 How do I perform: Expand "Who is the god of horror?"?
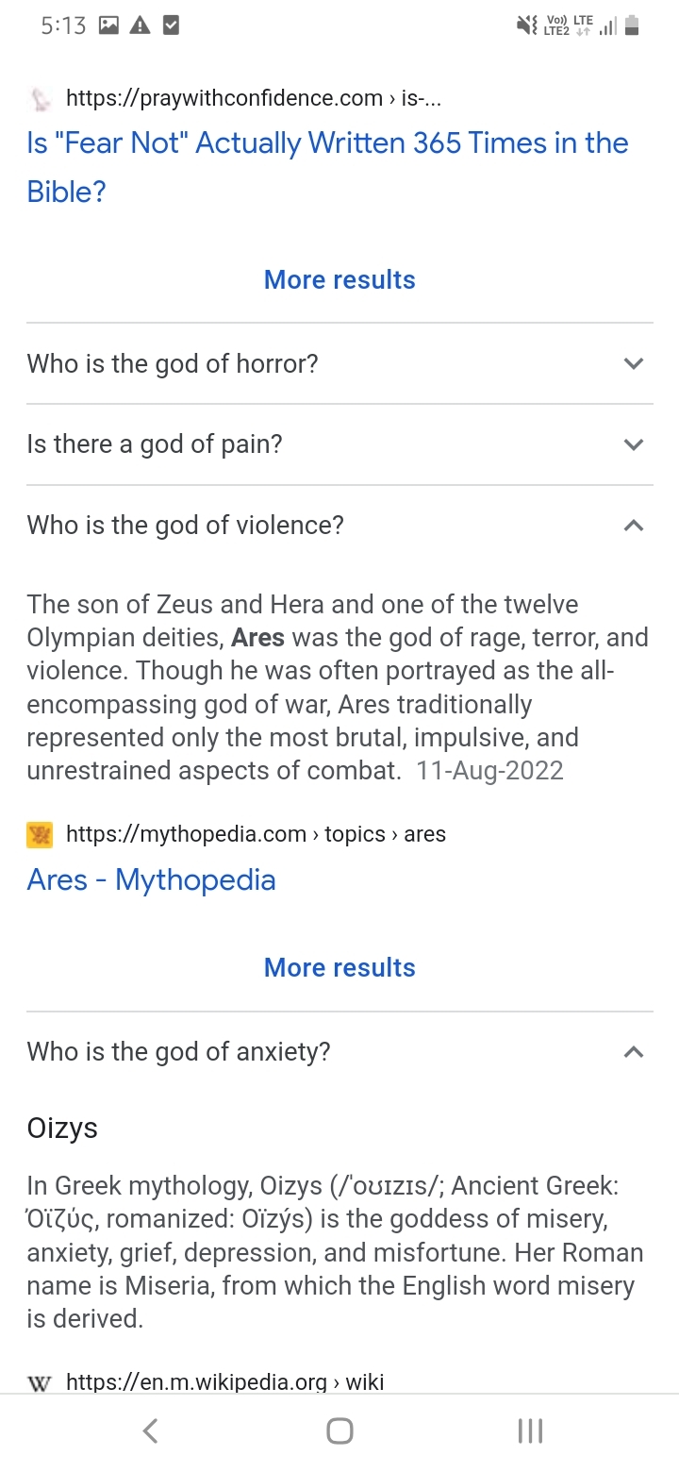coord(339,363)
